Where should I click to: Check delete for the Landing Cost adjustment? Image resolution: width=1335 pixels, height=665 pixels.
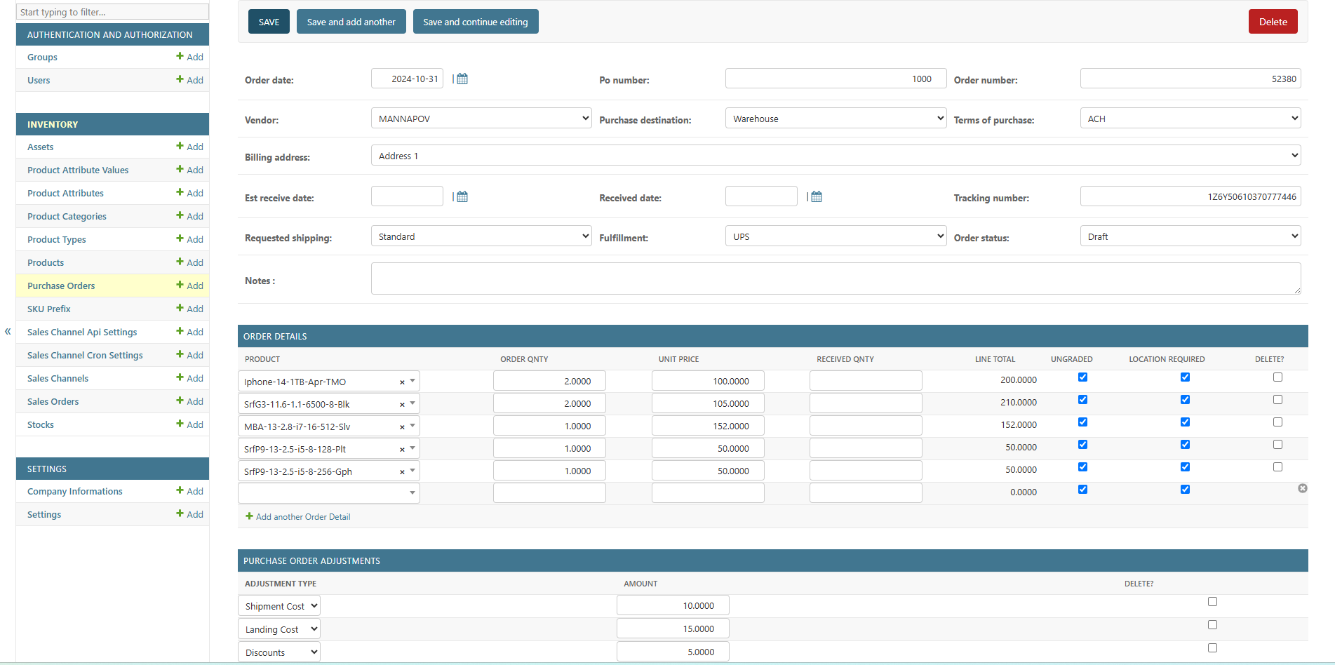pyautogui.click(x=1212, y=625)
